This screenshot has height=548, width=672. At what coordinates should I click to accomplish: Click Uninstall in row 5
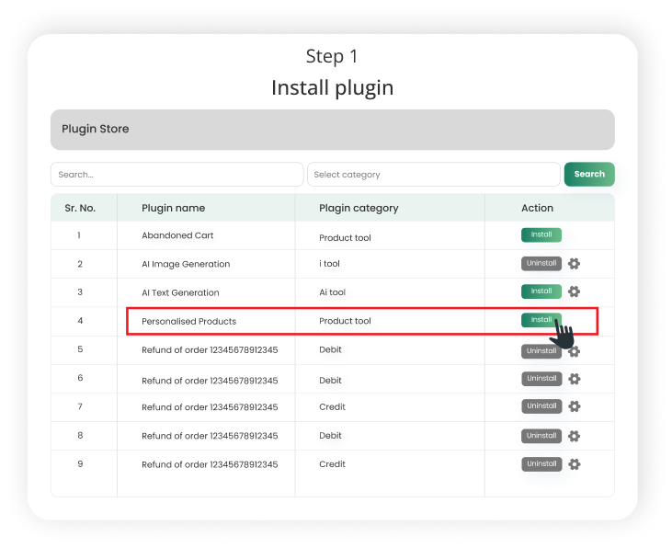[x=541, y=351]
